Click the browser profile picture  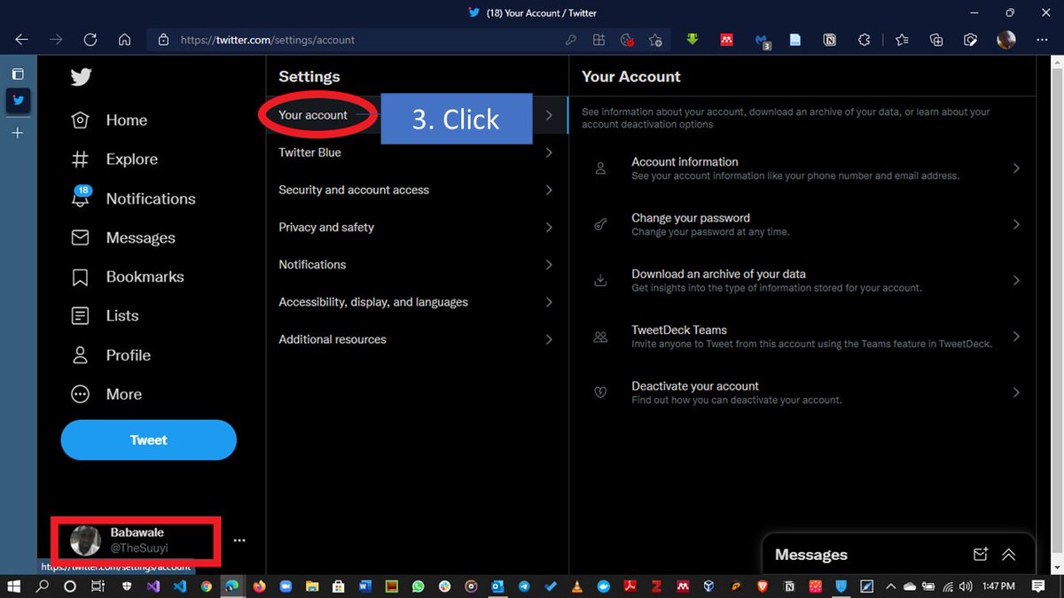click(1006, 40)
